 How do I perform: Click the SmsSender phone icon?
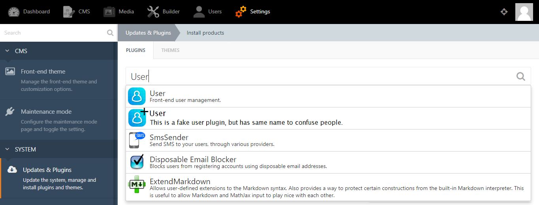pyautogui.click(x=137, y=140)
